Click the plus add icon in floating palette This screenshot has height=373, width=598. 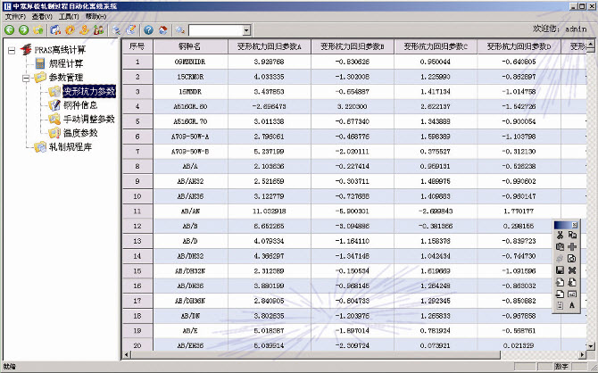pyautogui.click(x=572, y=246)
